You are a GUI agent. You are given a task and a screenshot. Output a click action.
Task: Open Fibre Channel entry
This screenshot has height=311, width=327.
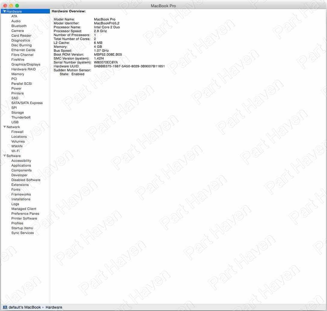point(22,55)
